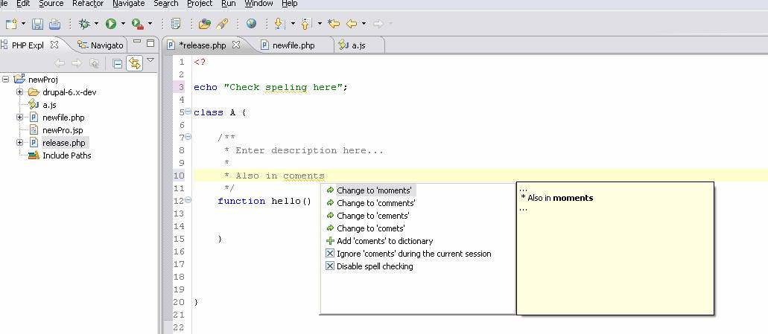
Task: Disable spell checking option
Action: [374, 266]
